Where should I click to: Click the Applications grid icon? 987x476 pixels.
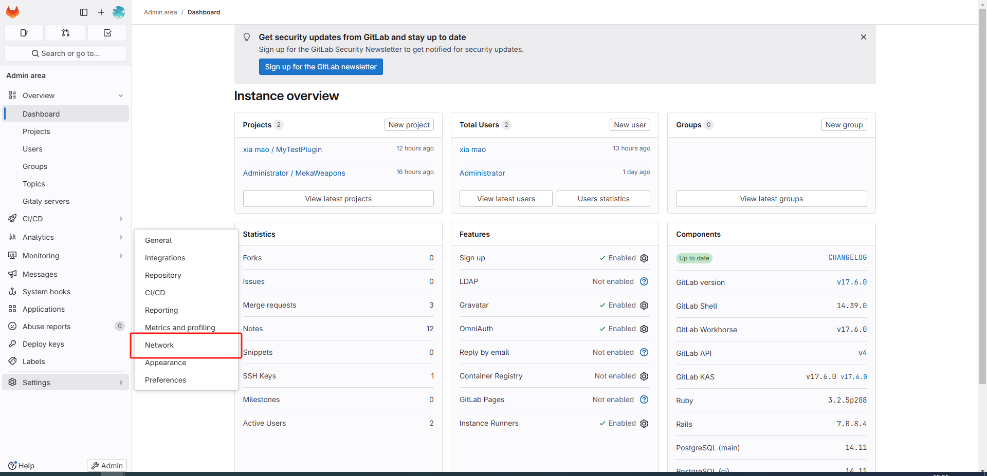(12, 309)
